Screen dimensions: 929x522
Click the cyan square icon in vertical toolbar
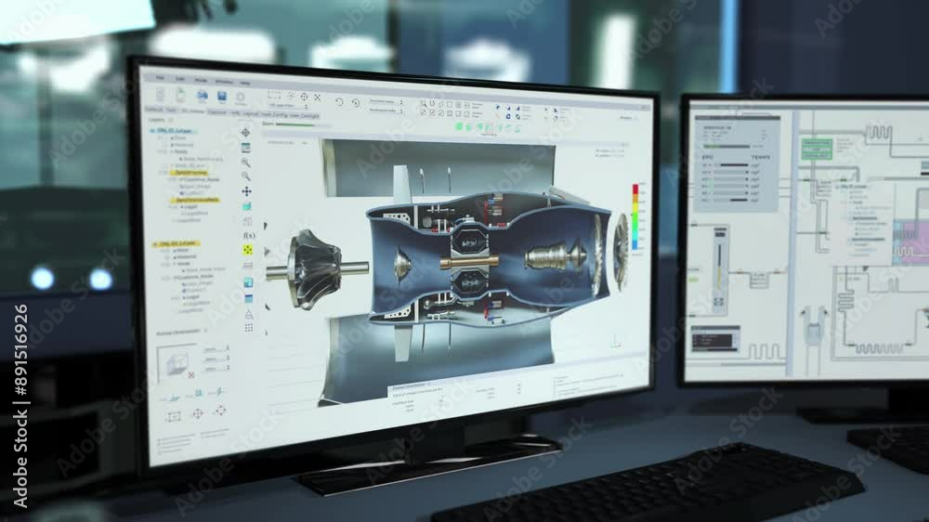pos(248,282)
